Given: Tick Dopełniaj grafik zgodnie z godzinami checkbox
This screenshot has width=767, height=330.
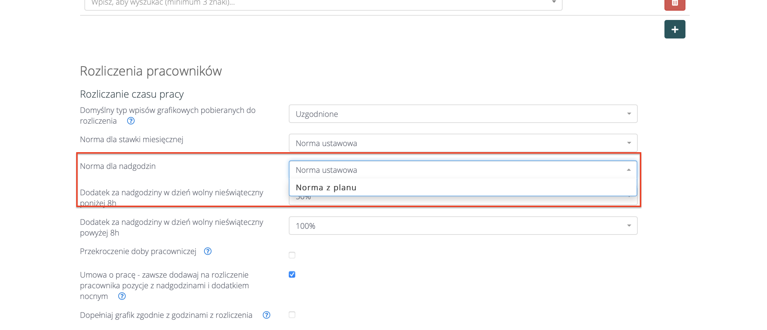Looking at the screenshot, I should (x=292, y=315).
